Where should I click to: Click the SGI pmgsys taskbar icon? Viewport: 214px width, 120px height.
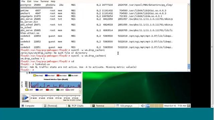tap(118, 106)
